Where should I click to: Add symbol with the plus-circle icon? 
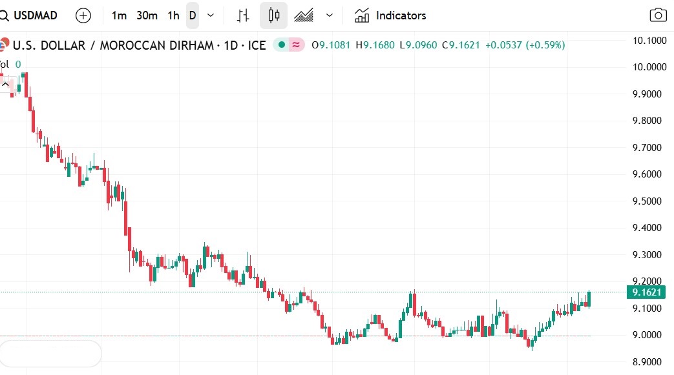(x=83, y=15)
